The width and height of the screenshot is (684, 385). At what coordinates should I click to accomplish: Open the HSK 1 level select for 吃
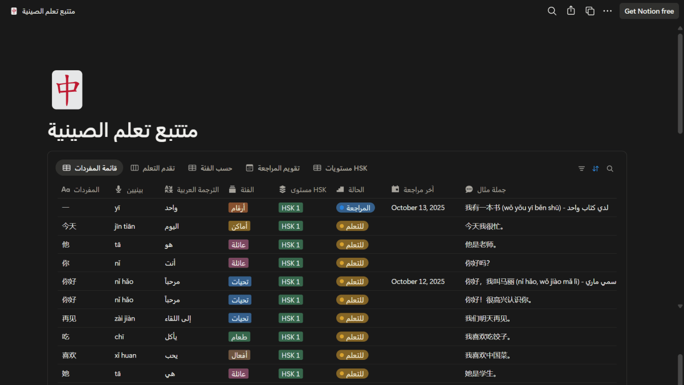coord(290,337)
